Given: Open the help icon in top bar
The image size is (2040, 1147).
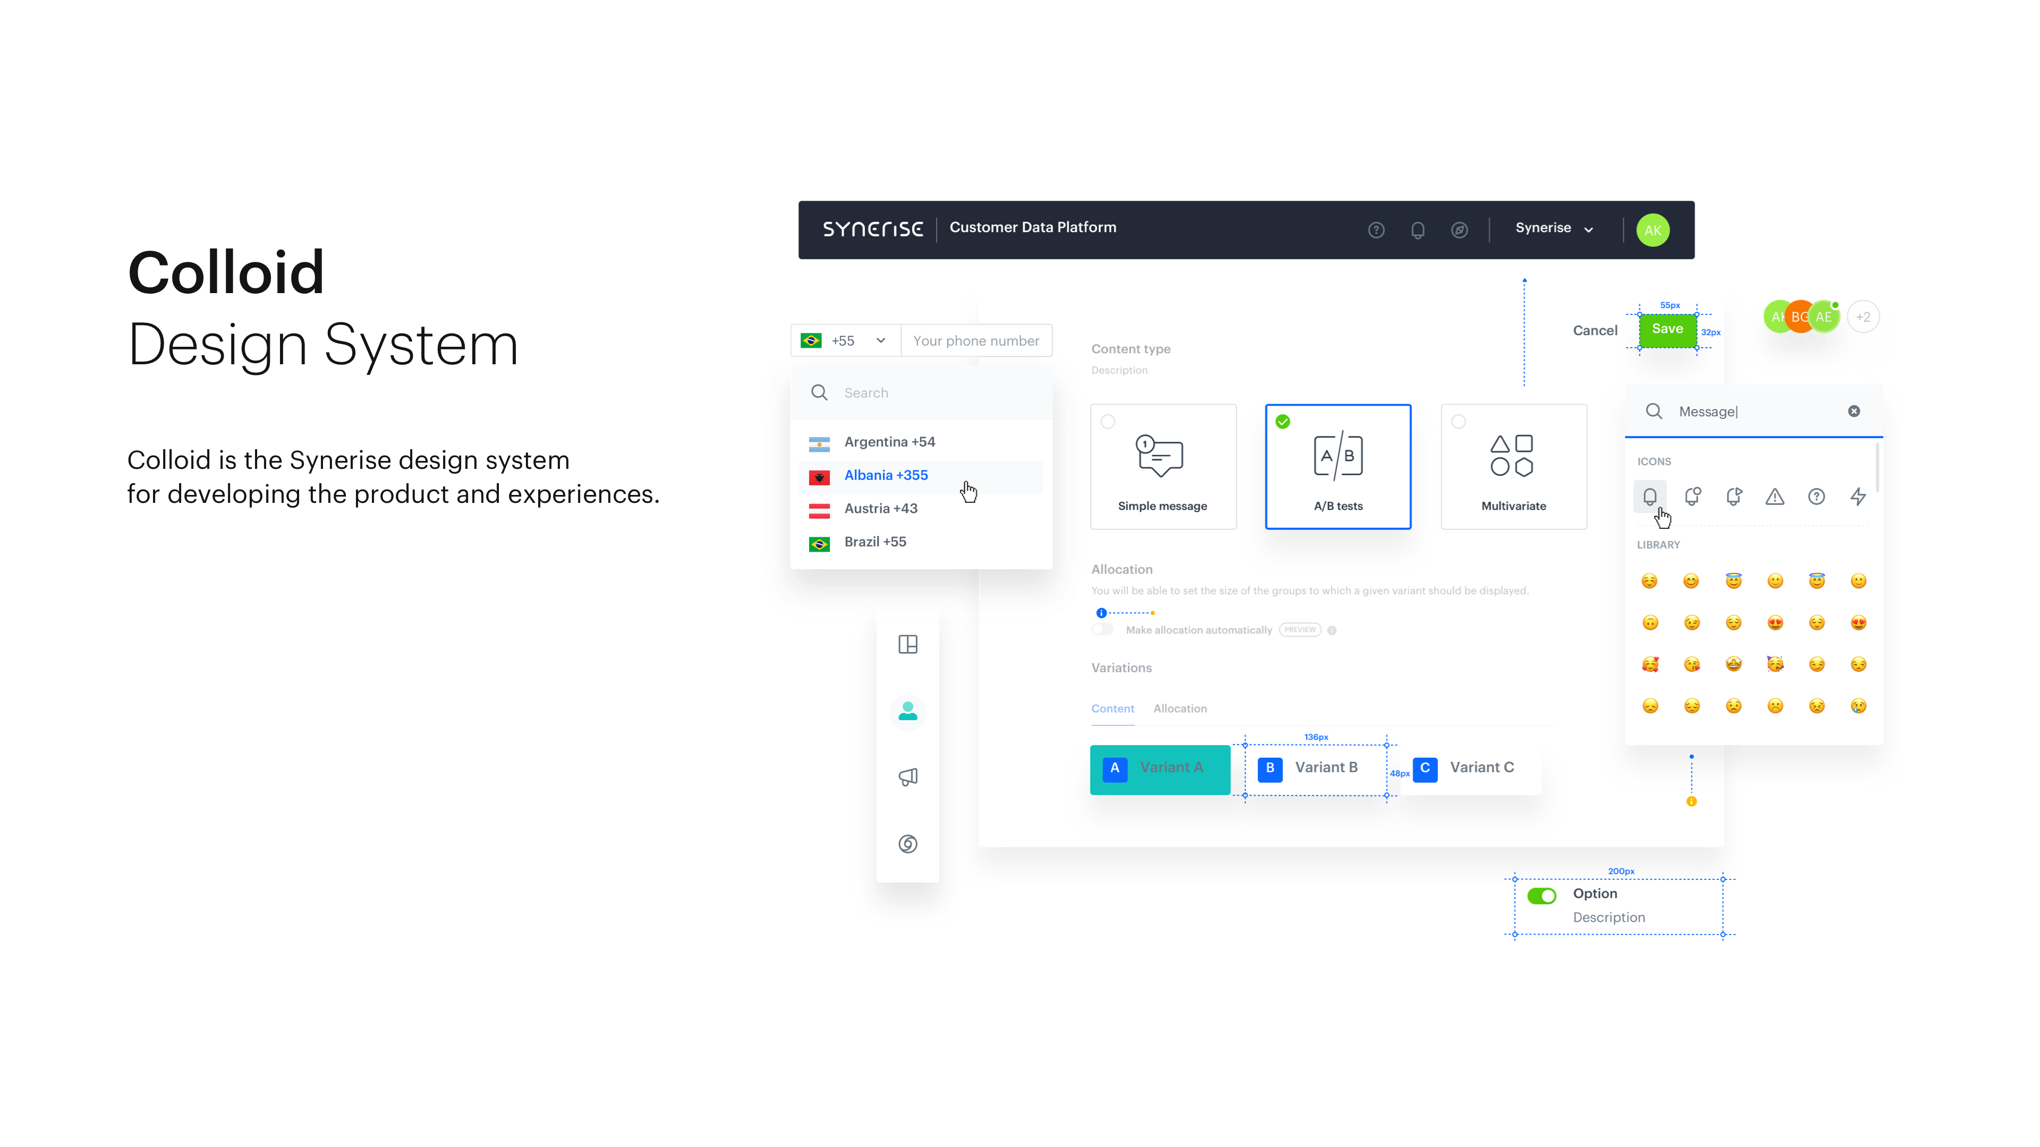Looking at the screenshot, I should (1376, 229).
